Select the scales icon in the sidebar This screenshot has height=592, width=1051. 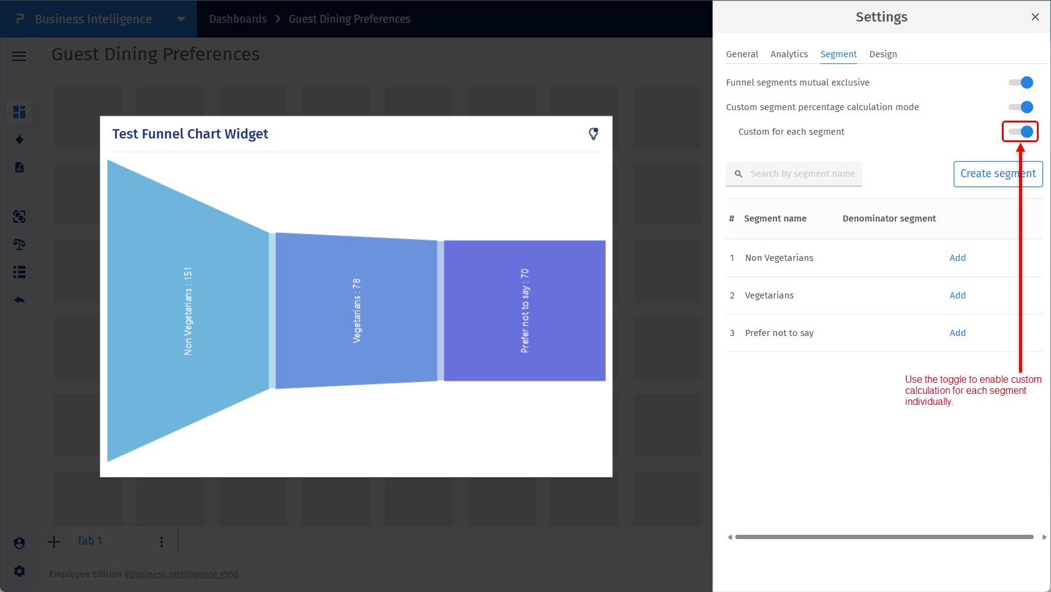tap(19, 244)
